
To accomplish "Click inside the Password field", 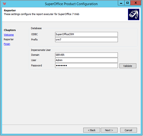I will [x=86, y=66].
